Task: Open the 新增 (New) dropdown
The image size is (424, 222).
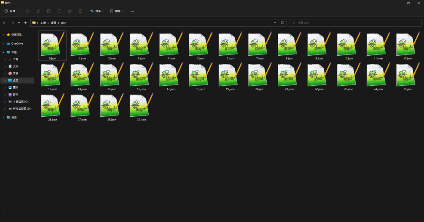Action: click(x=11, y=11)
